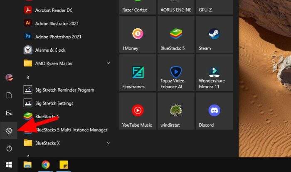Launch Adobe Photoshop 2021
The image size is (291, 172).
(x=58, y=37)
